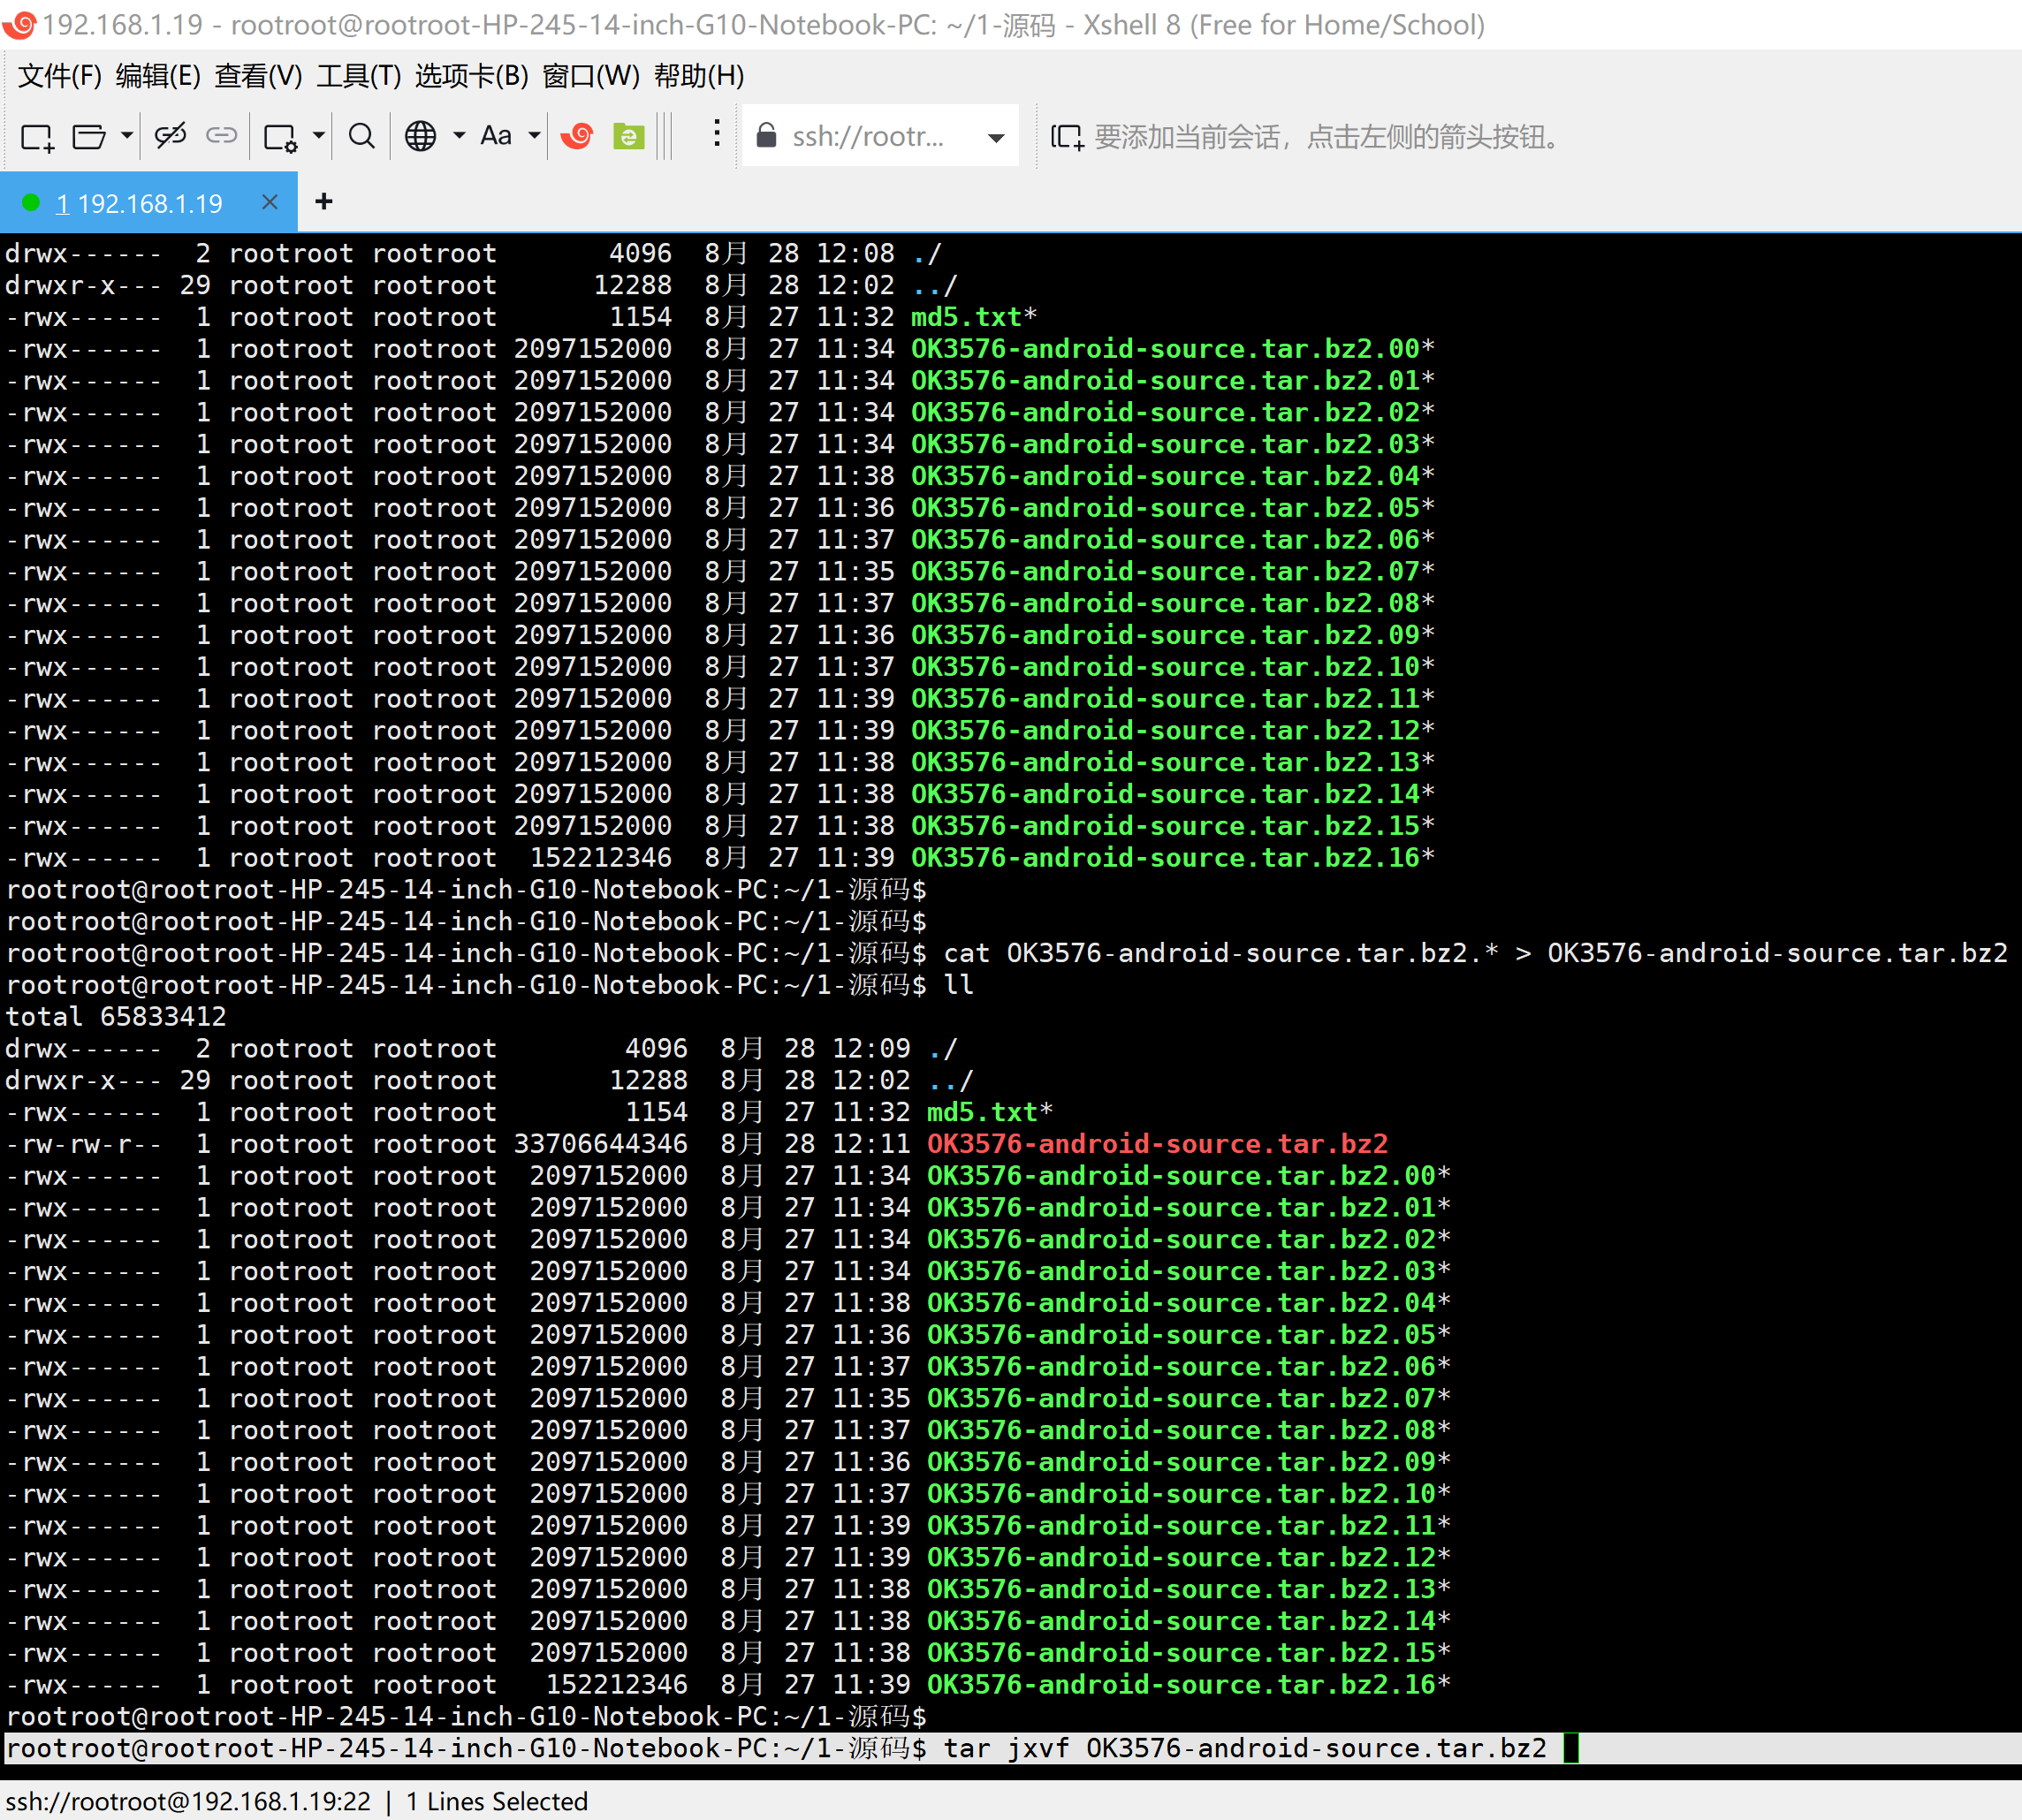
Task: Click the globe encoding icon
Action: click(x=420, y=135)
